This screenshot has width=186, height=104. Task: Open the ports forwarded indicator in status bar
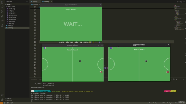coord(12,103)
